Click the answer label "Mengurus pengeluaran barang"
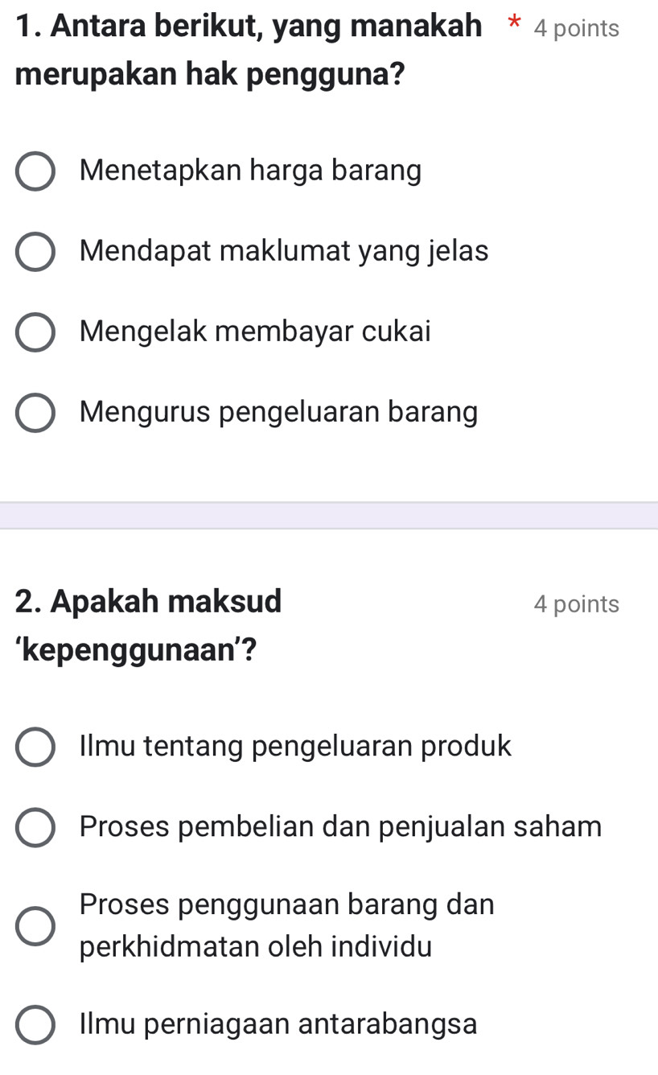The height and width of the screenshot is (1075, 658). 277,412
